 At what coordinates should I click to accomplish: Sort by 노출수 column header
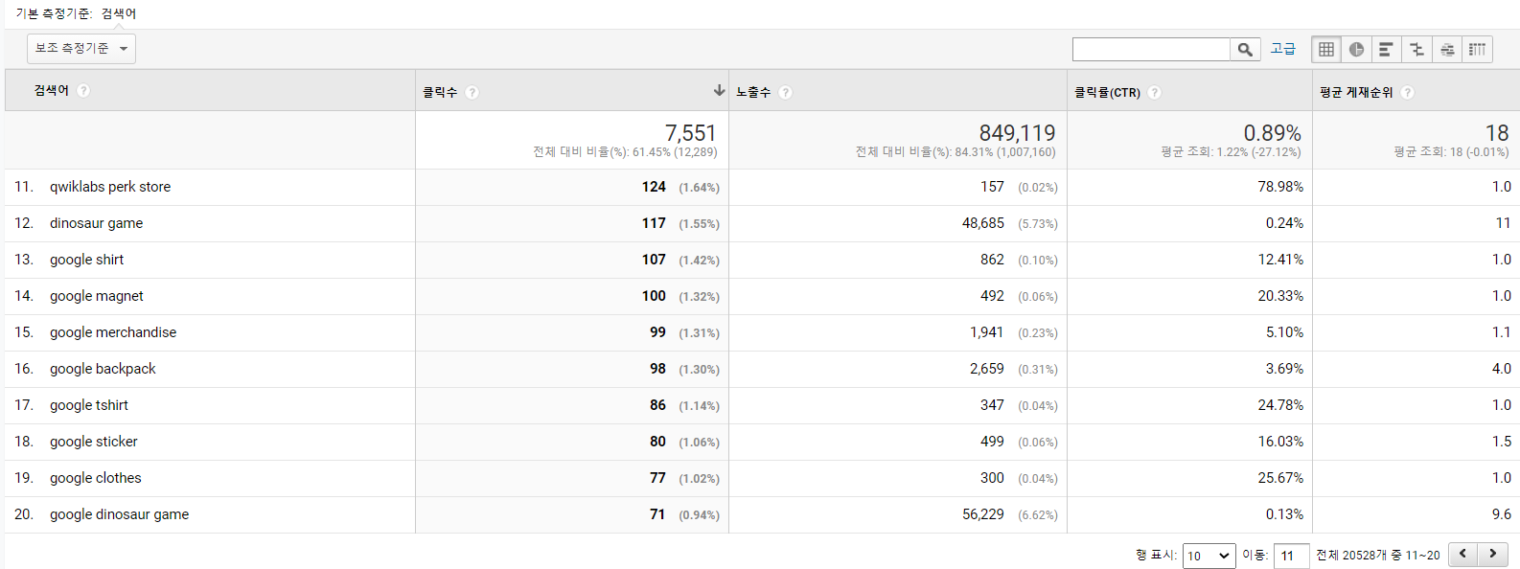[753, 92]
